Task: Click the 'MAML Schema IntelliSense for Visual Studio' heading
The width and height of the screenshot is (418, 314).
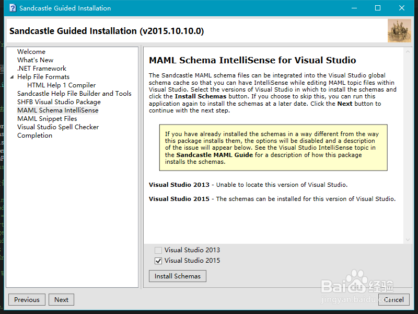Action: click(x=252, y=60)
